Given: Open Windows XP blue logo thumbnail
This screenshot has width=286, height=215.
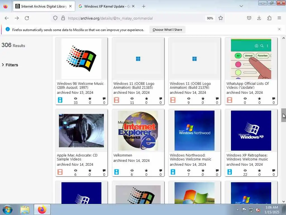Looking at the screenshot, I should (x=251, y=130).
